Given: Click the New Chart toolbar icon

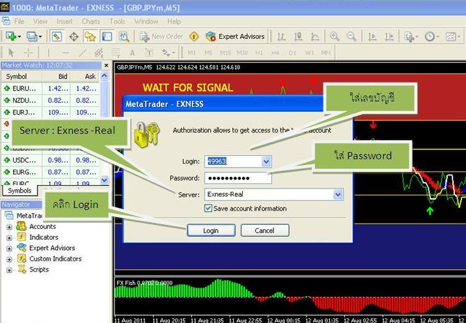Looking at the screenshot, I should click(x=13, y=36).
